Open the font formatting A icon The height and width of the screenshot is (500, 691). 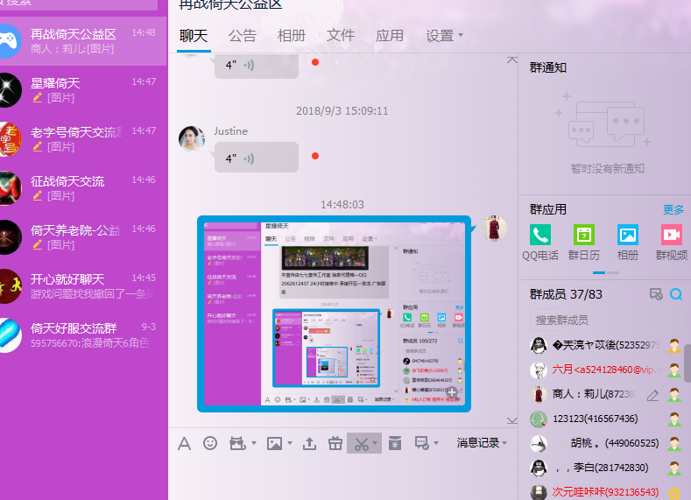coord(184,443)
